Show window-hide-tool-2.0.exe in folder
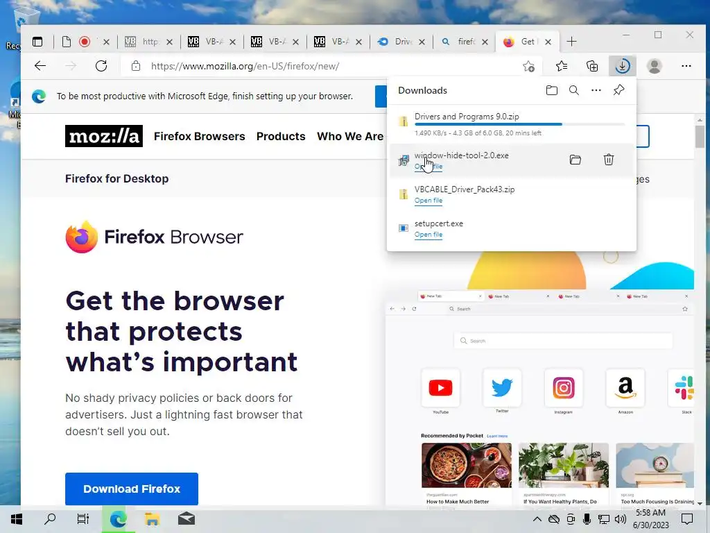710x533 pixels. pyautogui.click(x=575, y=160)
